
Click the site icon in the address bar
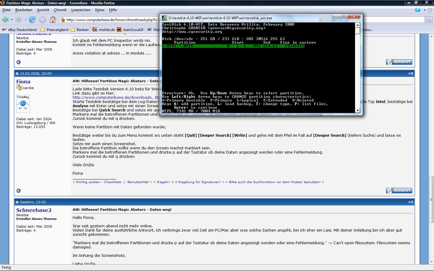(62, 20)
